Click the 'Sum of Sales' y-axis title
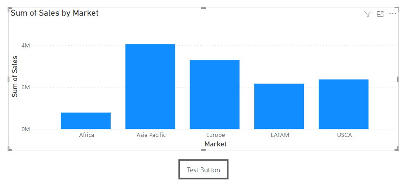The height and width of the screenshot is (192, 399). point(15,77)
